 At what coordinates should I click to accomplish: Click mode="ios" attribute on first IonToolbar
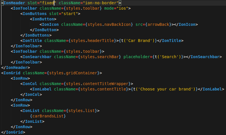pyautogui.click(x=116, y=8)
